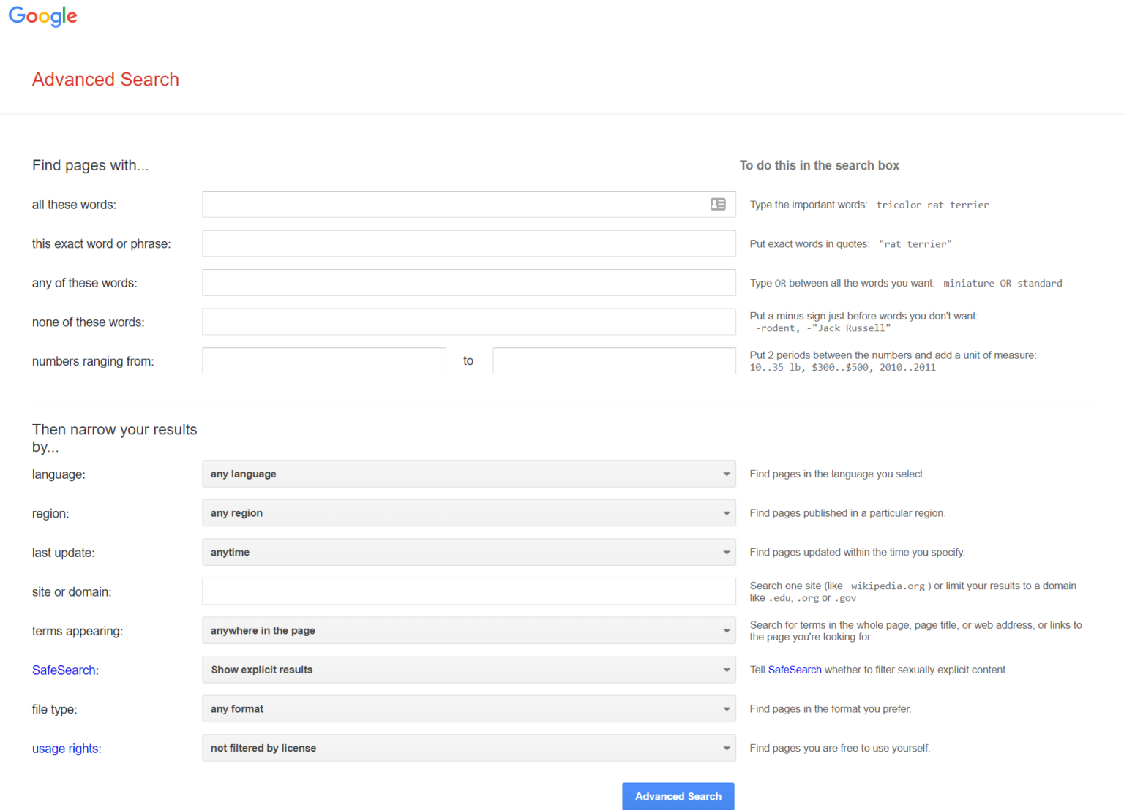Image resolution: width=1124 pixels, height=810 pixels.
Task: Click the "site or domain" input field
Action: tap(468, 591)
